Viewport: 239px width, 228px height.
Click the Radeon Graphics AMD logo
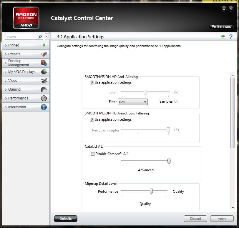point(26,18)
